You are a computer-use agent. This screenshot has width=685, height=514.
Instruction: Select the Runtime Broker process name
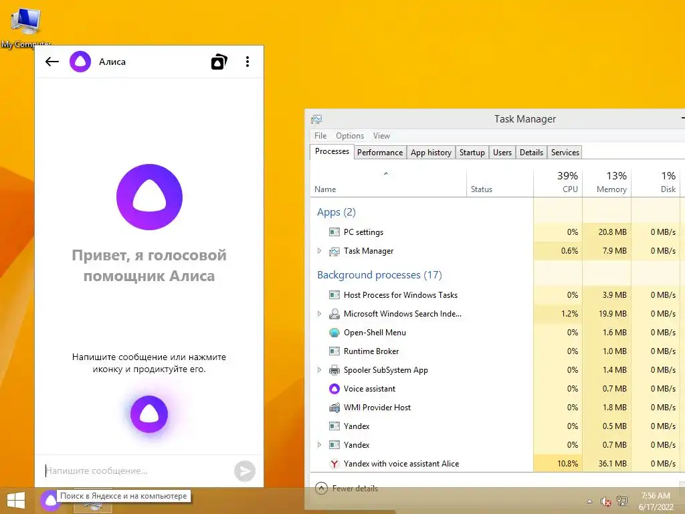point(371,351)
